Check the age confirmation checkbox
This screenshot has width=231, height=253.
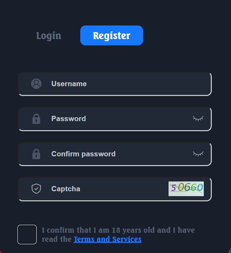27,235
